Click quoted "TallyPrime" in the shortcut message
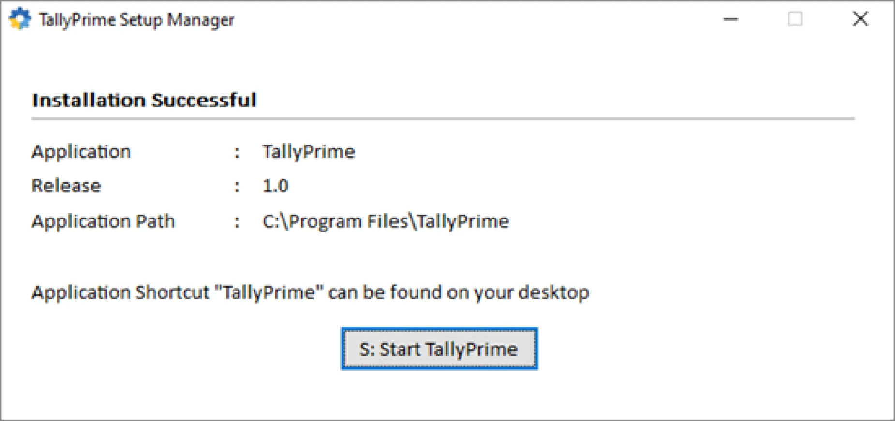Viewport: 895px width, 421px height. (x=269, y=292)
